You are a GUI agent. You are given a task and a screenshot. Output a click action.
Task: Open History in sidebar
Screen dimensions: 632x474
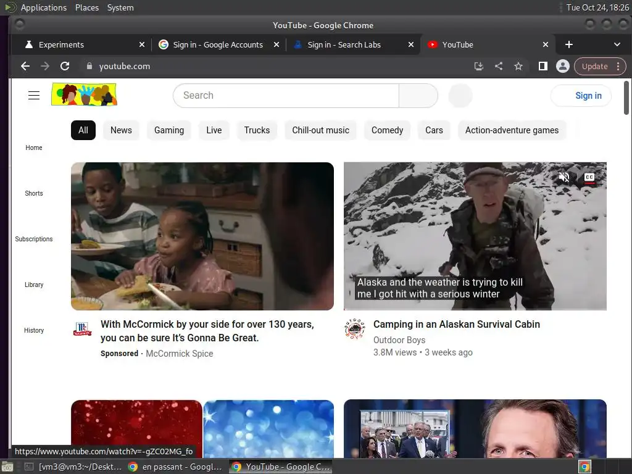34,330
